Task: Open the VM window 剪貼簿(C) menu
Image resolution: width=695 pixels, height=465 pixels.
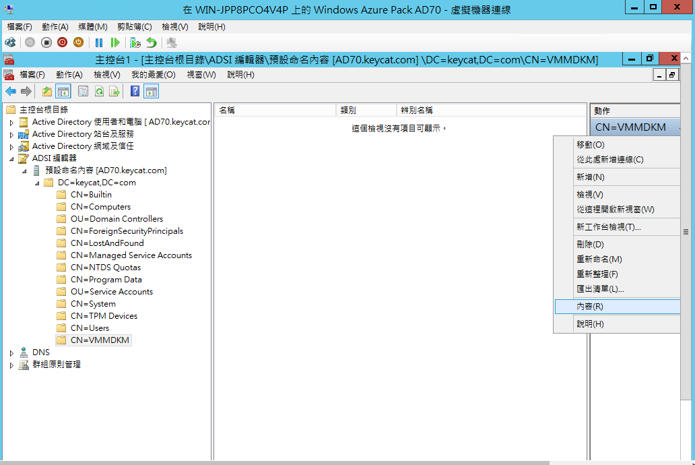Action: coord(134,27)
